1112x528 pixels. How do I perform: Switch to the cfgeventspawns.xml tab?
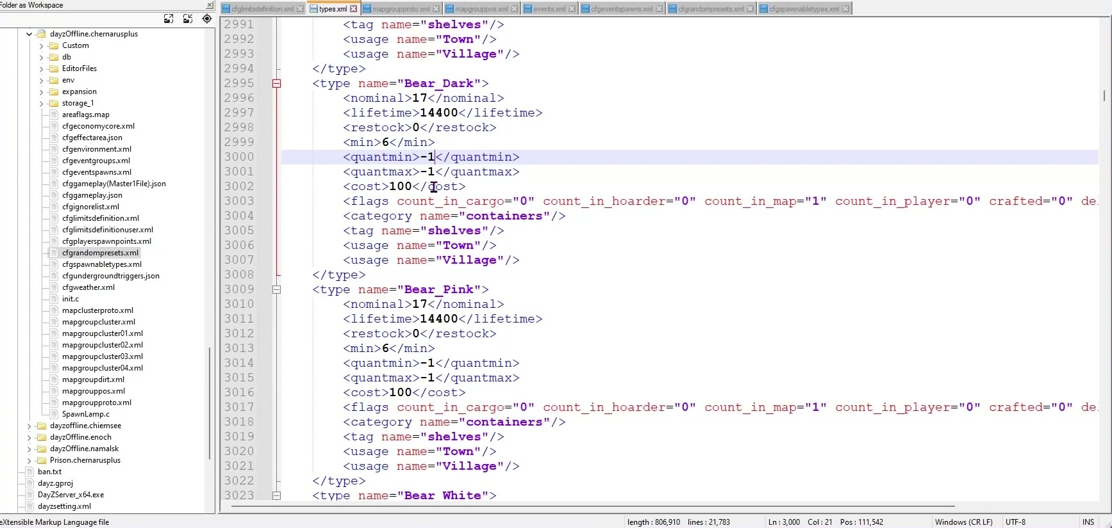coord(621,9)
